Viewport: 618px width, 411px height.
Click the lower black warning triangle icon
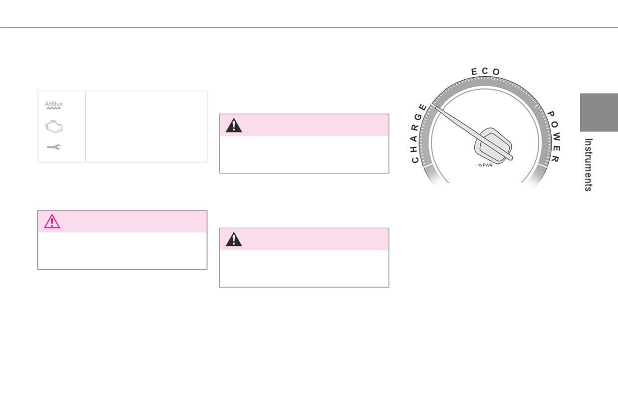(233, 239)
